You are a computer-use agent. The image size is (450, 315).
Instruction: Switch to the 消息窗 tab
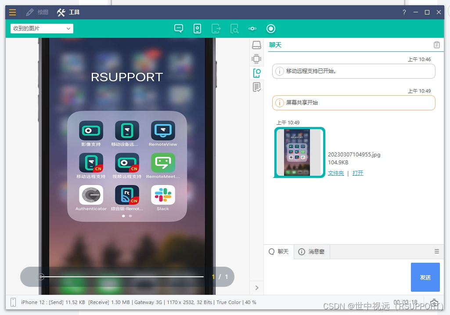312,252
